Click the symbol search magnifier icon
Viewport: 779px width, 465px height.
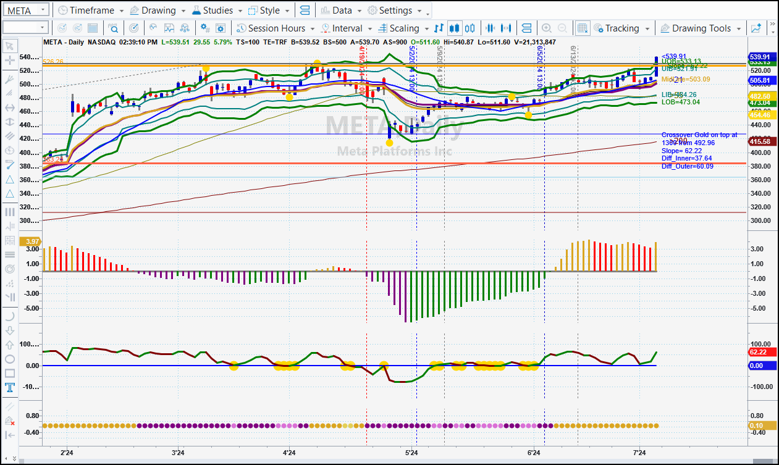[x=114, y=28]
